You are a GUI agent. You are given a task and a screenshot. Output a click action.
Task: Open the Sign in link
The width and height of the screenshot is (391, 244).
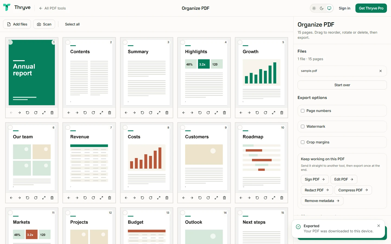tap(344, 8)
